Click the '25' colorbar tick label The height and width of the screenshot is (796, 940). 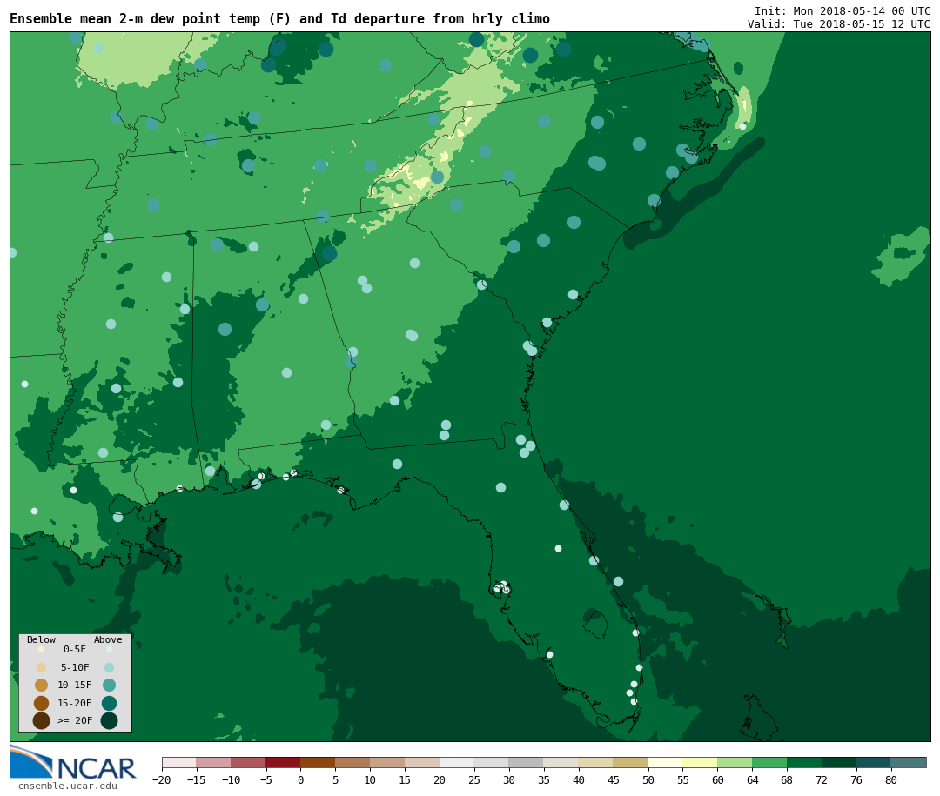474,780
